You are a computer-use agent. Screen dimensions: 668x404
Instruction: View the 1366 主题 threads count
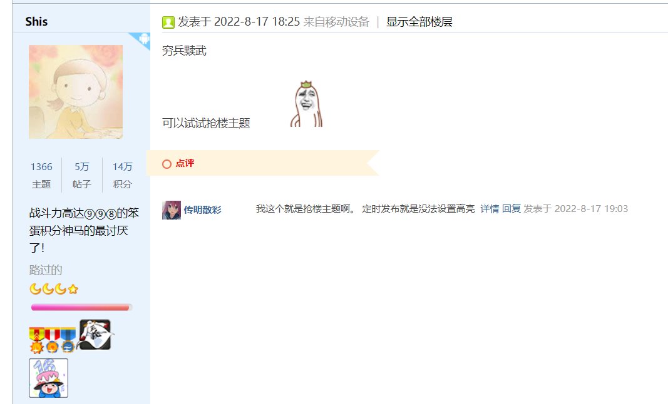(x=41, y=175)
